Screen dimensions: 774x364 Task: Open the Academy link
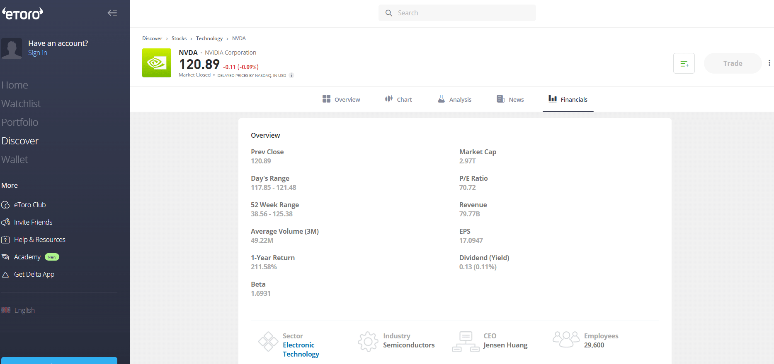click(27, 257)
